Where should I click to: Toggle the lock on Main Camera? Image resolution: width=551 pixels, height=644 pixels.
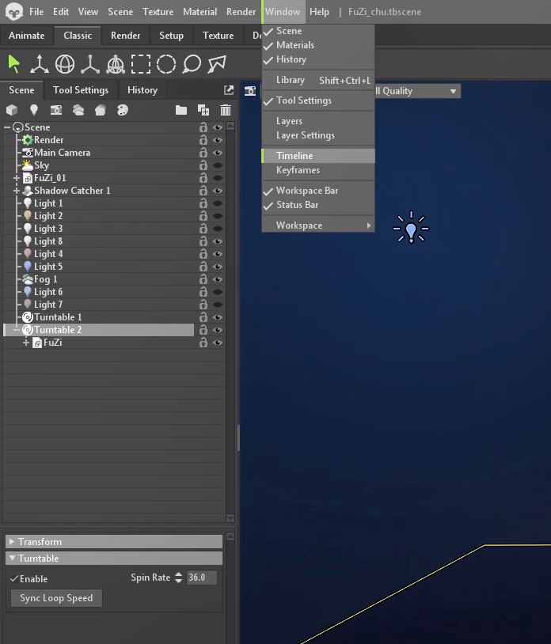coord(203,153)
